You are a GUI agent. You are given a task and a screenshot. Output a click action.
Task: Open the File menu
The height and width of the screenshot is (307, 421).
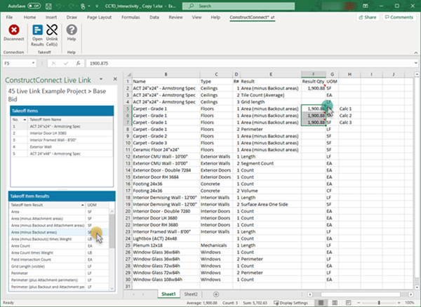pos(9,18)
